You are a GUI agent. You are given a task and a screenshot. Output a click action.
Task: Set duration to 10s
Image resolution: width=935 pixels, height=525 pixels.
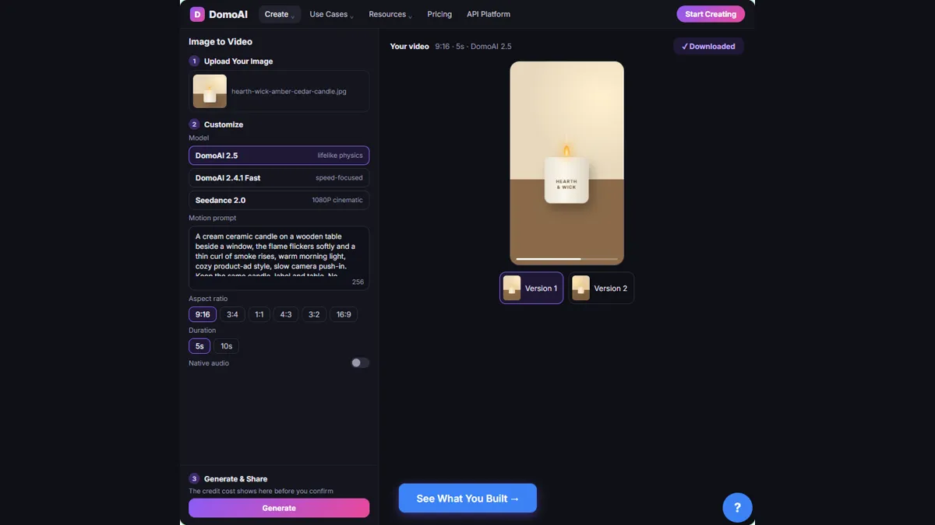(226, 346)
